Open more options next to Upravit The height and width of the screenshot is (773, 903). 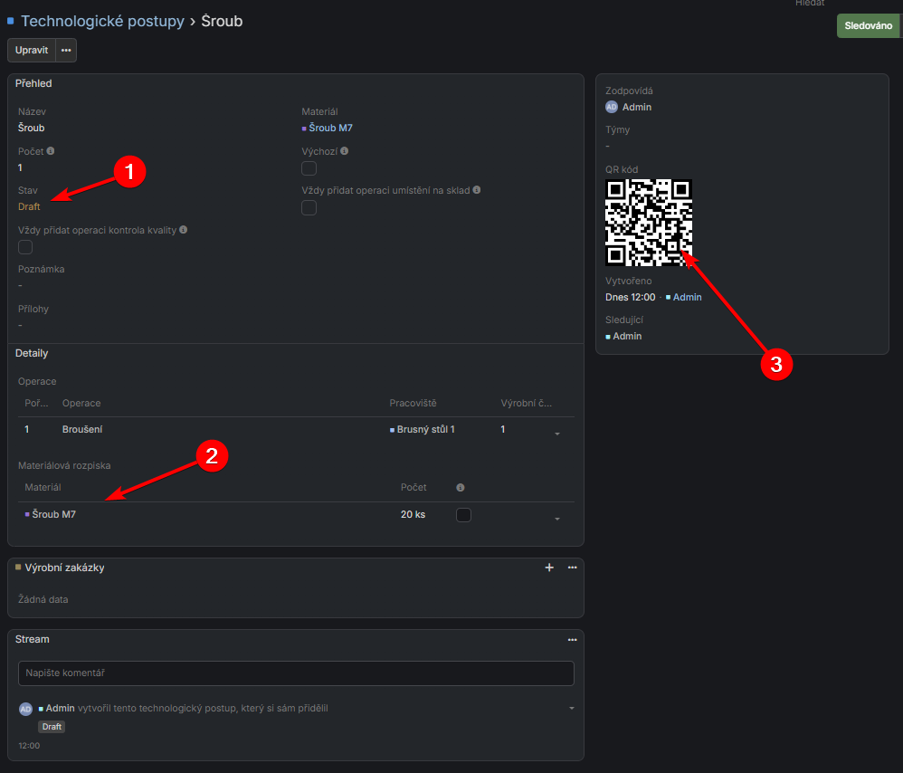(x=66, y=50)
